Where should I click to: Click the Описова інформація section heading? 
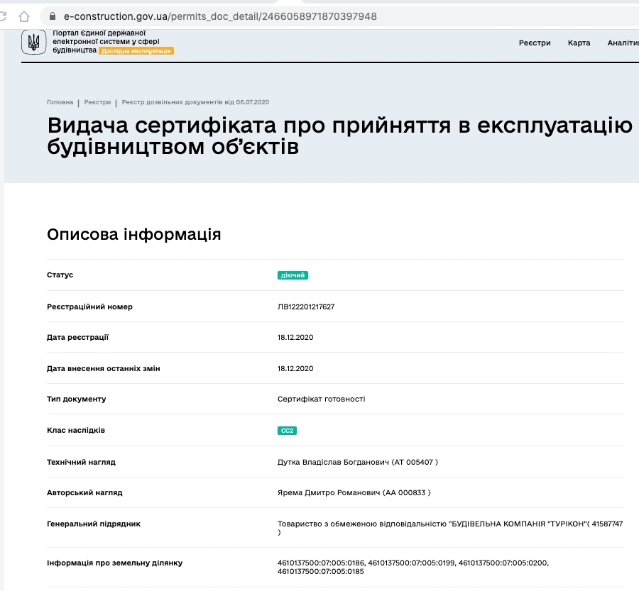tap(133, 234)
